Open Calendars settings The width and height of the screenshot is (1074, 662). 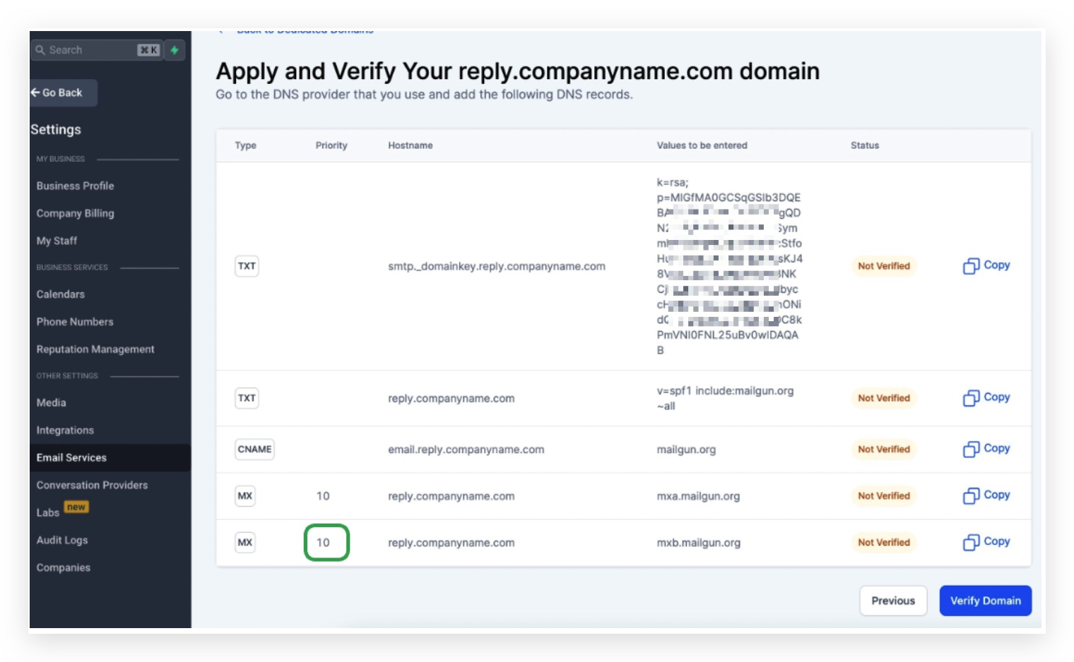coord(60,294)
